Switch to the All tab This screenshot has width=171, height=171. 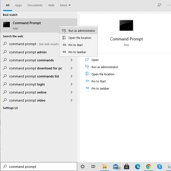pyautogui.click(x=8, y=5)
